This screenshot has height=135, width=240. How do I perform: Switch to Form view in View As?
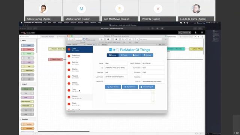pyautogui.click(x=94, y=45)
